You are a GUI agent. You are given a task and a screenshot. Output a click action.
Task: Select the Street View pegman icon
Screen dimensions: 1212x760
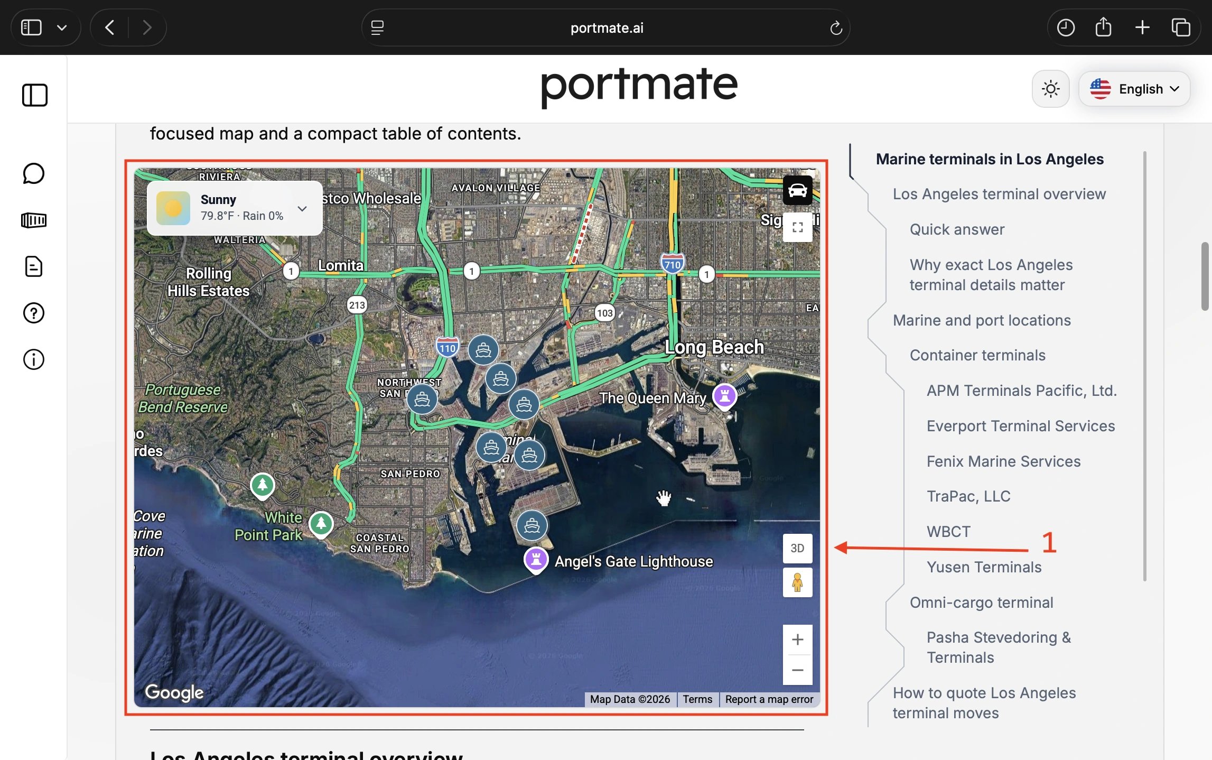click(x=797, y=583)
